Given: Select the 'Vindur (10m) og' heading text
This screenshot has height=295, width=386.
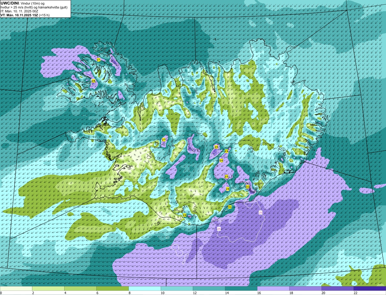Looking at the screenshot, I should [x=33, y=3].
